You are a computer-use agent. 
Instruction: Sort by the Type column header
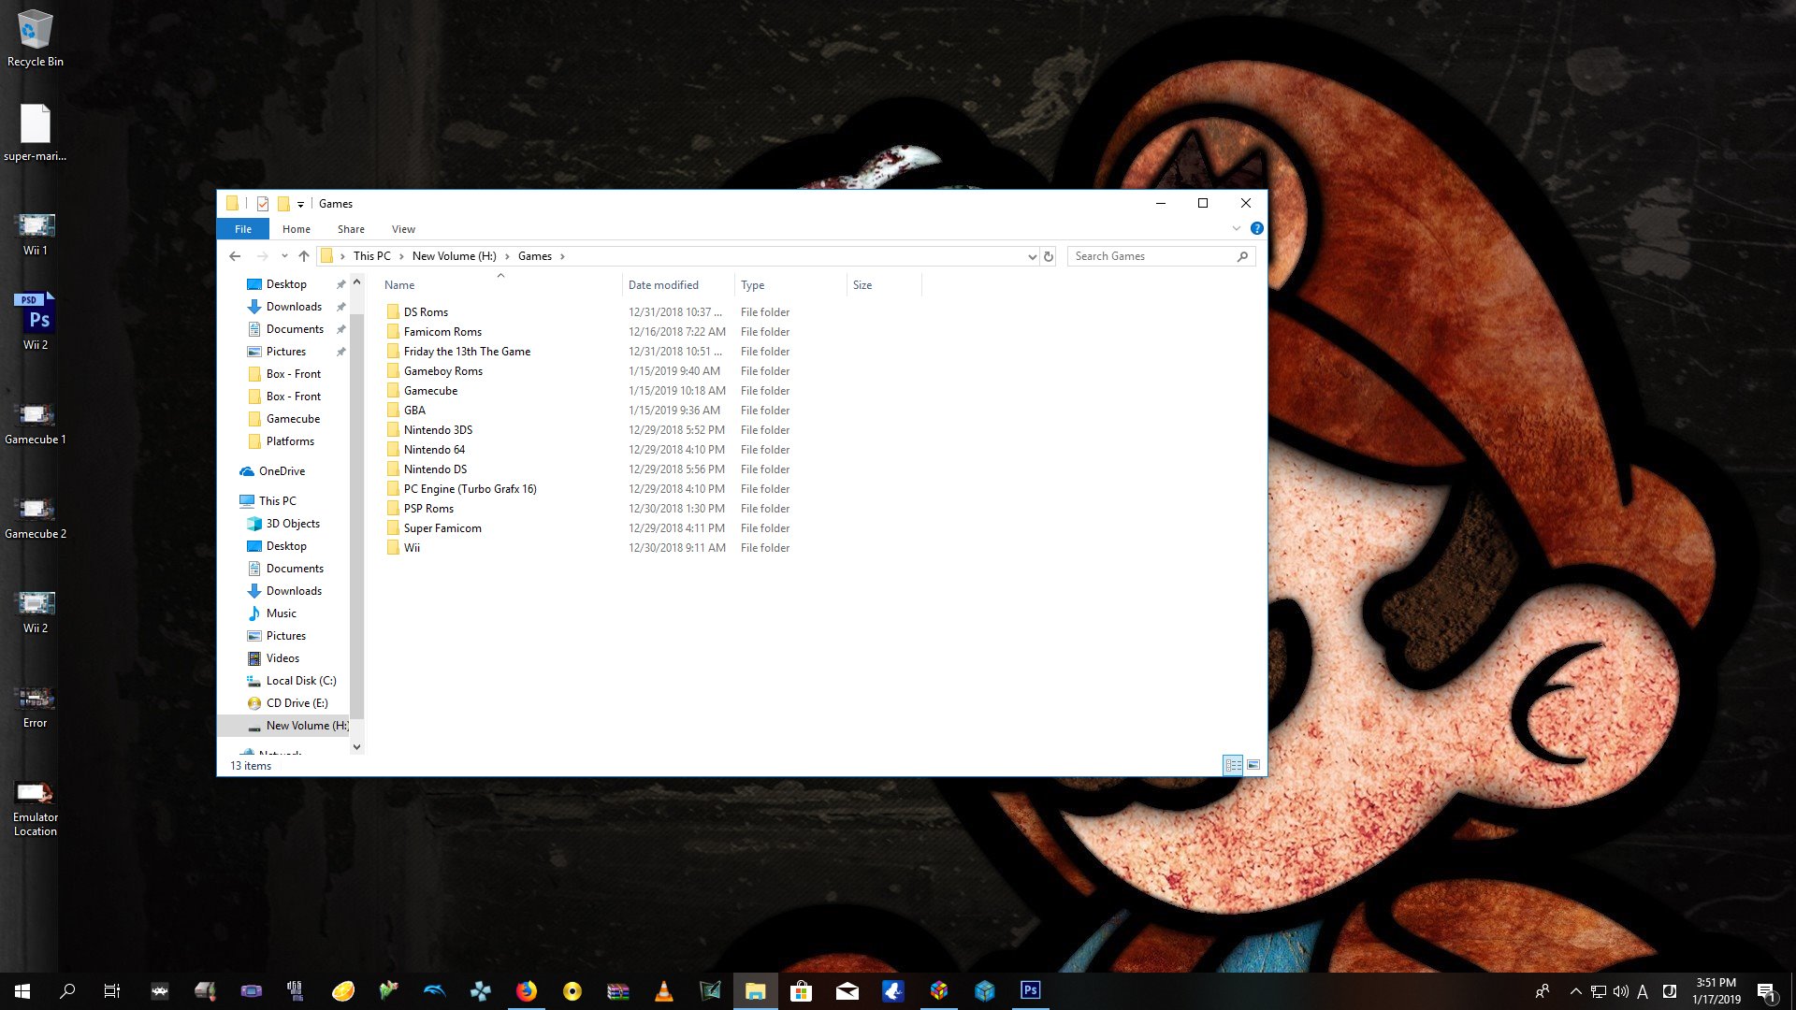click(790, 284)
